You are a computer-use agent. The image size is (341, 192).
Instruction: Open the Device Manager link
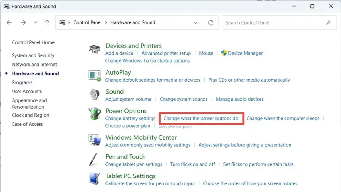click(245, 53)
